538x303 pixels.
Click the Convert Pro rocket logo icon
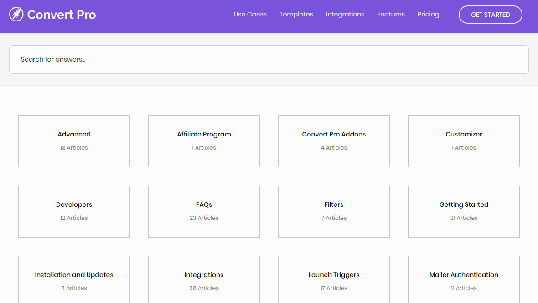click(16, 15)
